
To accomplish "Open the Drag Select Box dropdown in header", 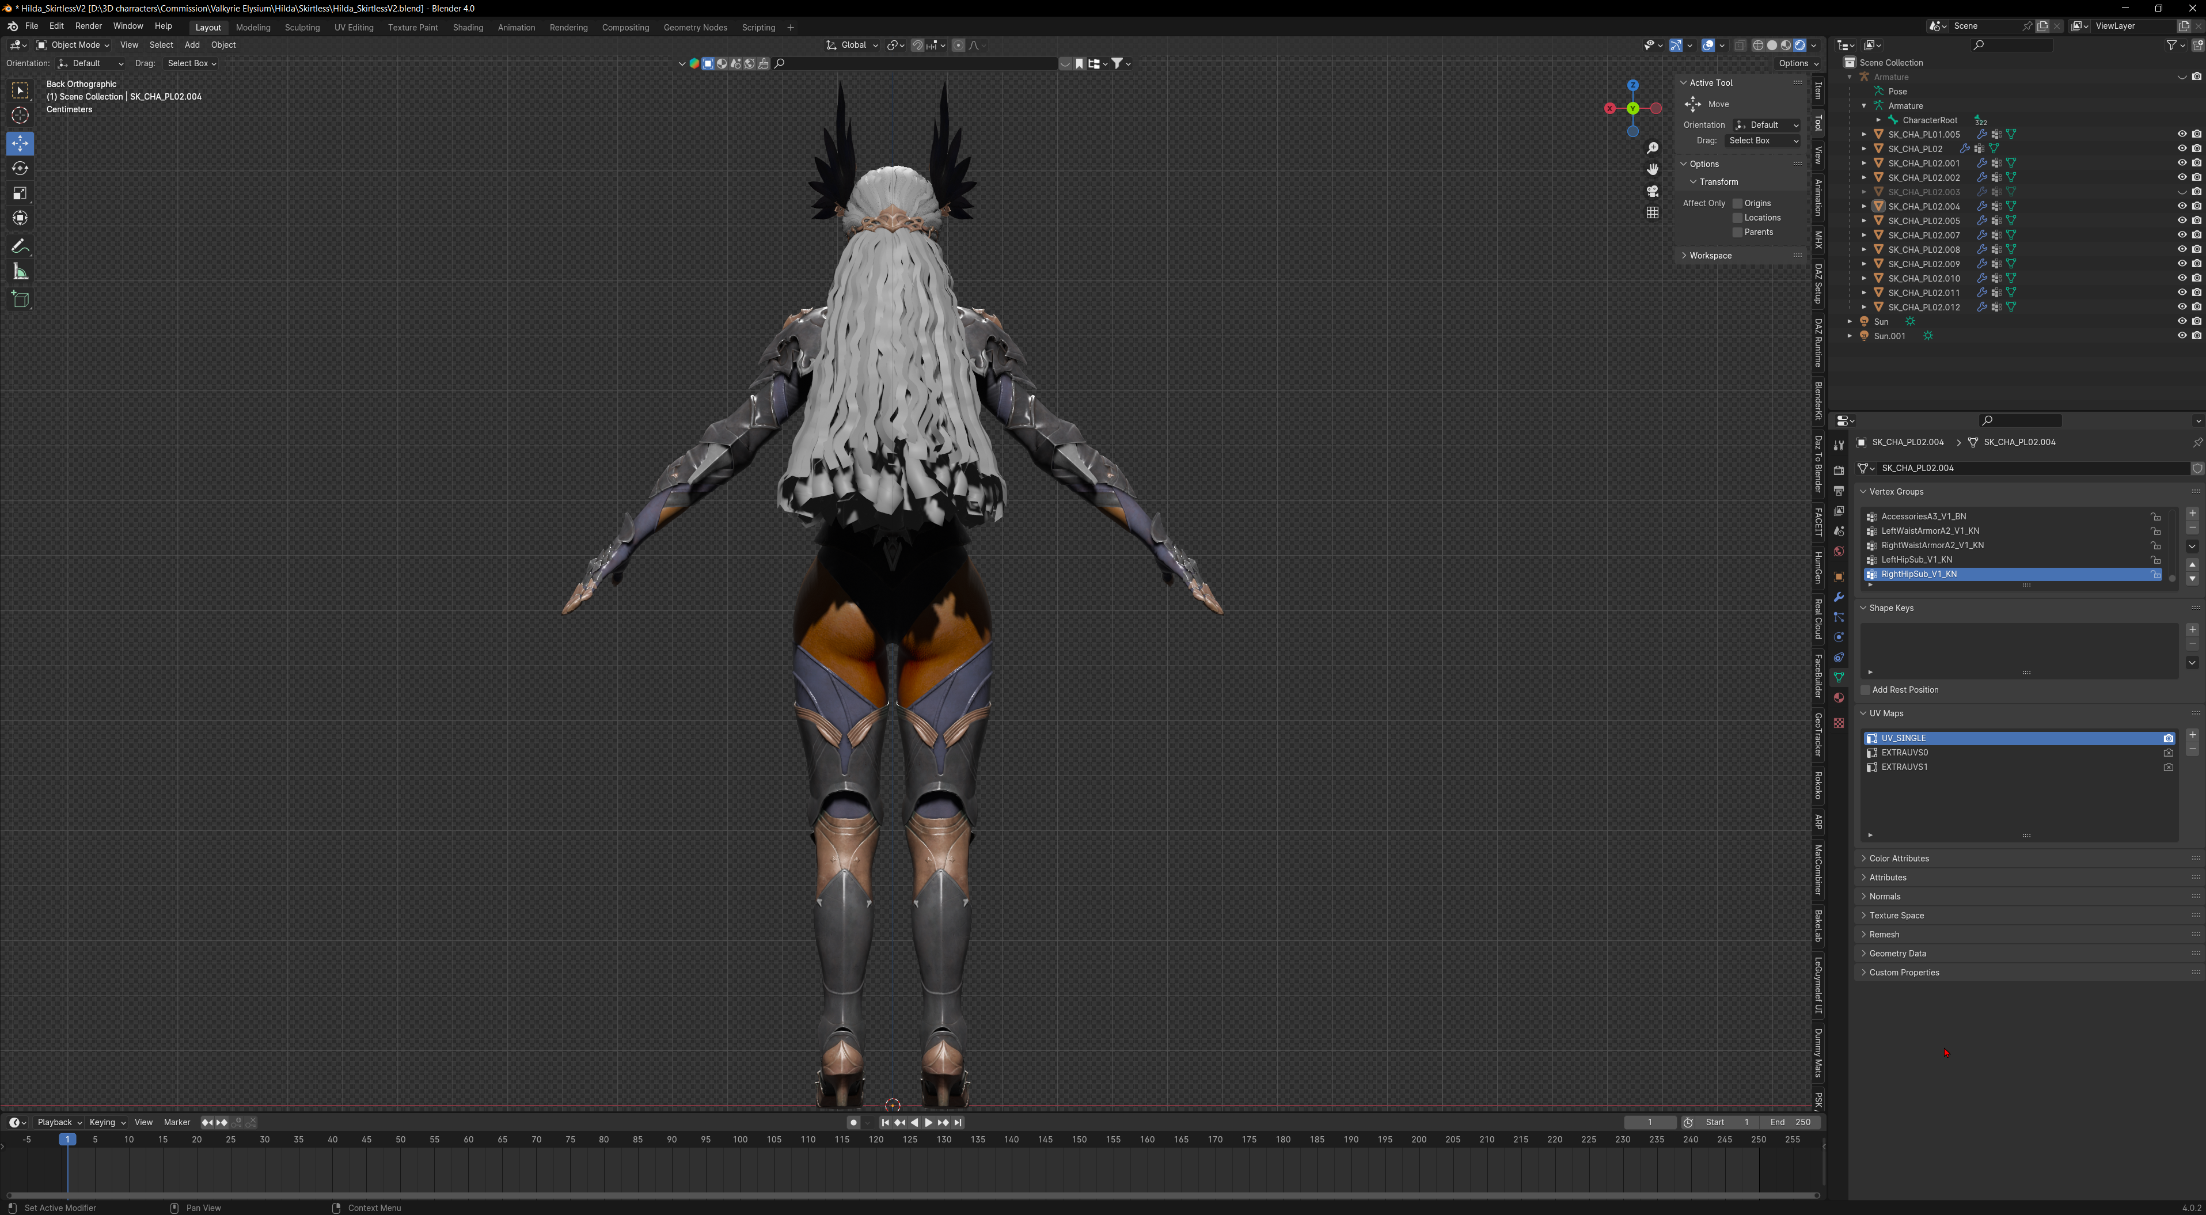I will [x=191, y=63].
